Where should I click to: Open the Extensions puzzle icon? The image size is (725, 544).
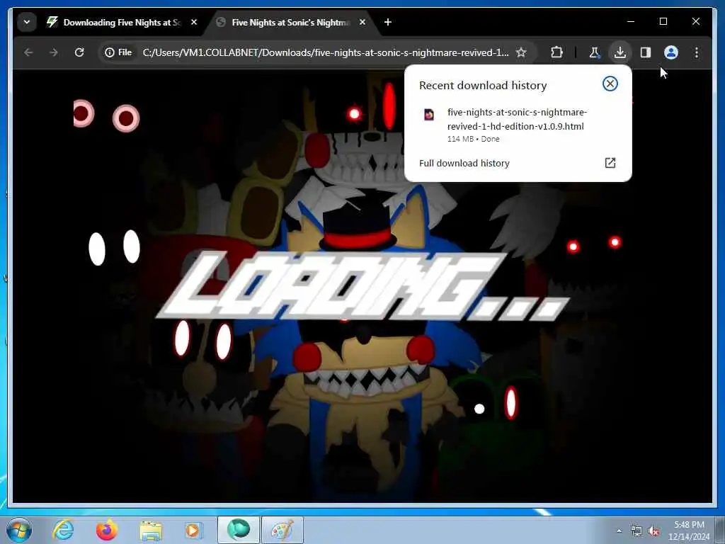coord(556,52)
